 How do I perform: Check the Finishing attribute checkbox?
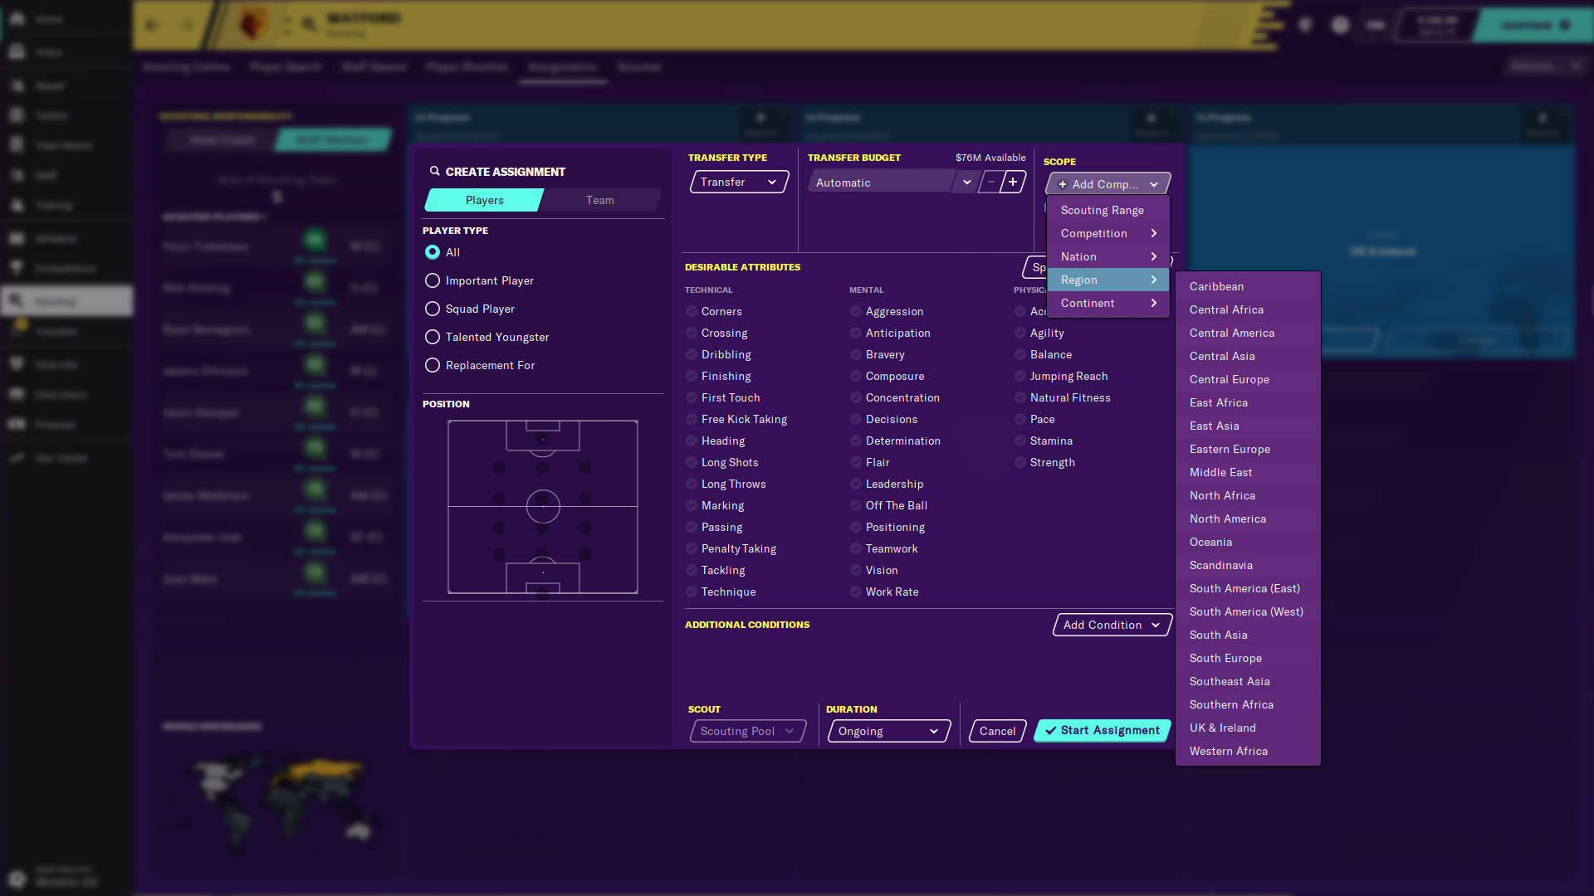pos(691,376)
